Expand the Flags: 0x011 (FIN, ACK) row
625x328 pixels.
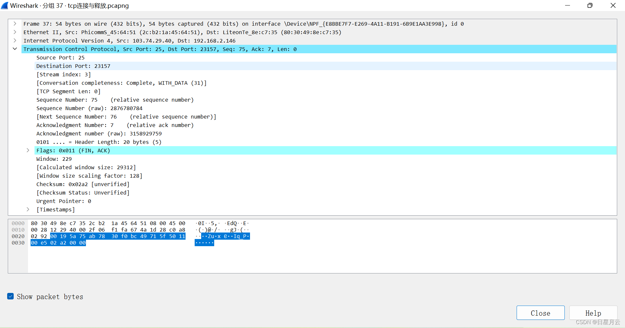(28, 150)
